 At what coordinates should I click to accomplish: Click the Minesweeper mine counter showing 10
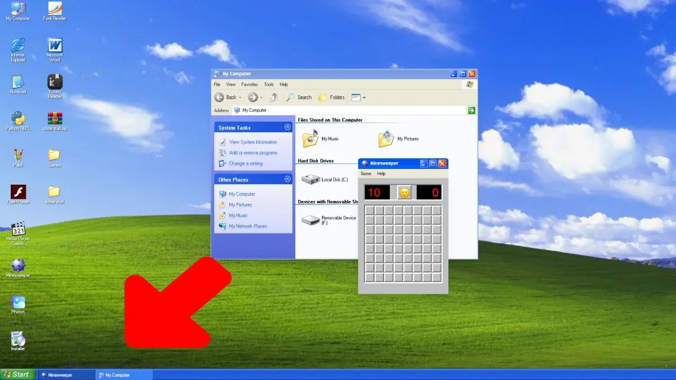[376, 193]
